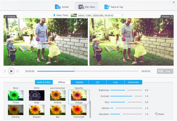Click the previous frame bars icon
The image size is (177, 121).
[5, 71]
